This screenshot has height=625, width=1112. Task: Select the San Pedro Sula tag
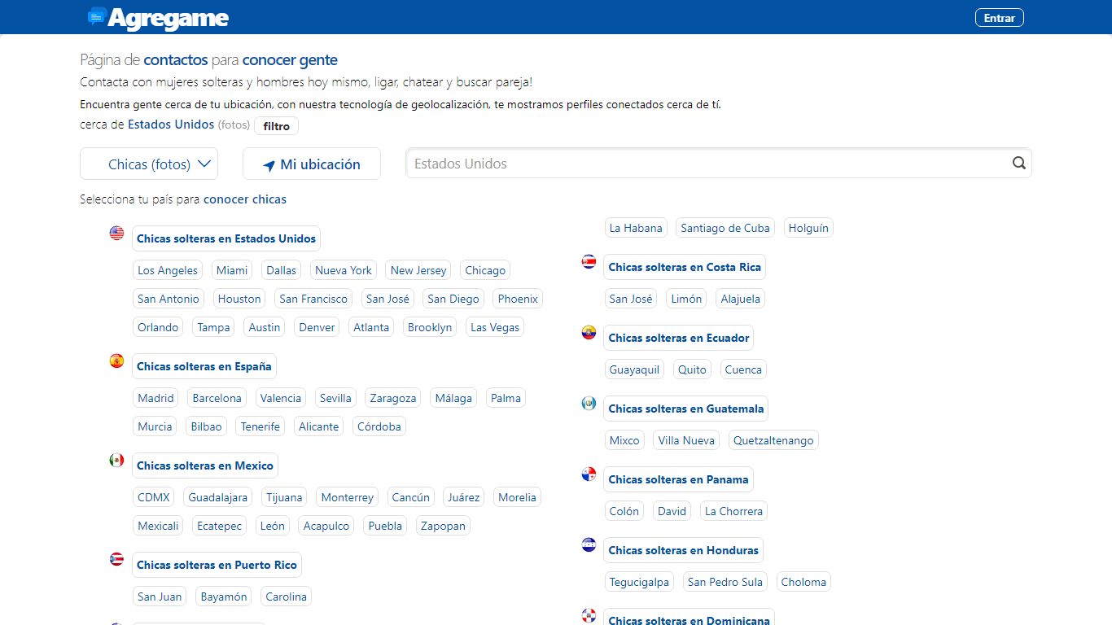pos(725,582)
